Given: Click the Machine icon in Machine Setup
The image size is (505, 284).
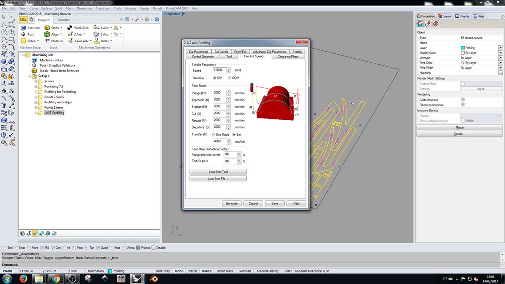Looking at the screenshot, I should (24, 28).
